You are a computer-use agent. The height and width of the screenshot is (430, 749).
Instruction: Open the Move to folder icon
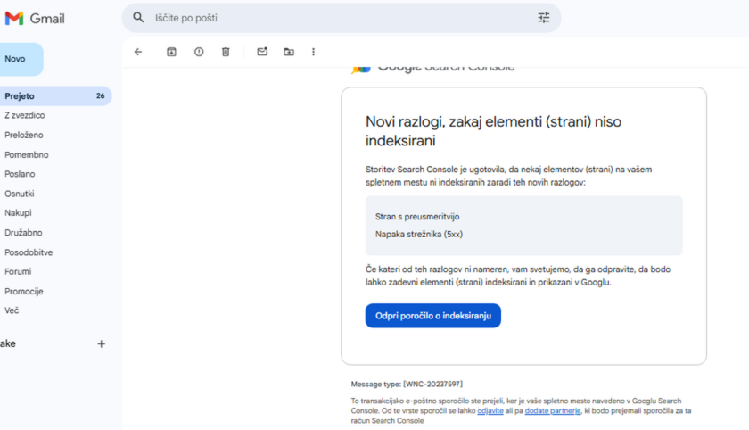pos(289,52)
